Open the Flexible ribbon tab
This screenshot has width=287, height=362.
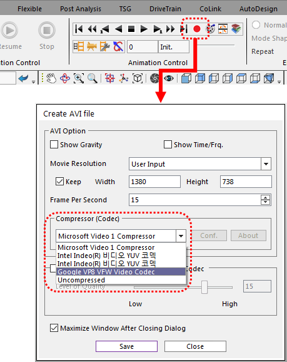(x=30, y=9)
